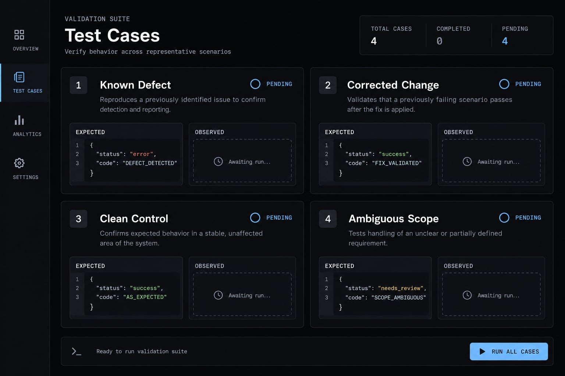
Task: Click PENDING label on Known Defect card
Action: (279, 84)
